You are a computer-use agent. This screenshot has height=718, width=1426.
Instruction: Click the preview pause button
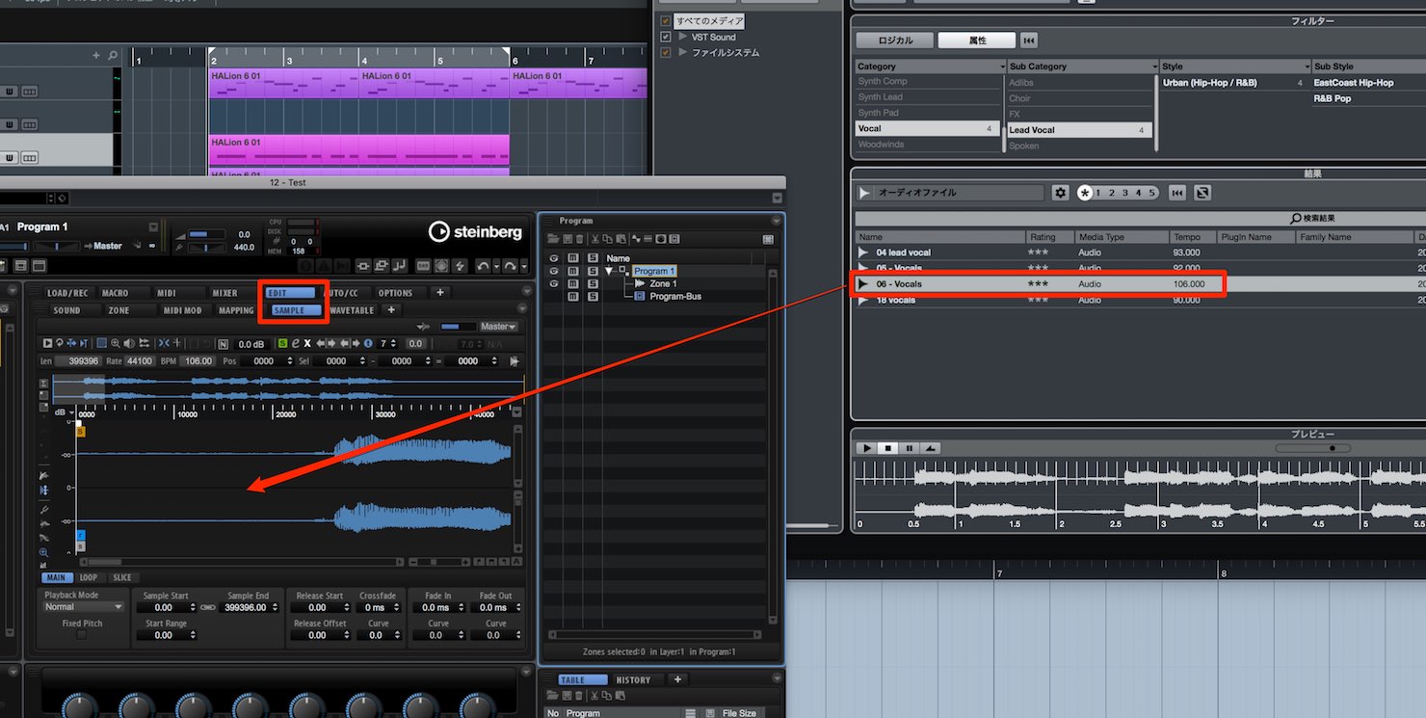[909, 448]
